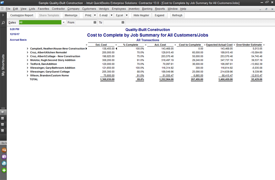Refresh the report
The height and width of the screenshot is (180, 275).
point(177,15)
